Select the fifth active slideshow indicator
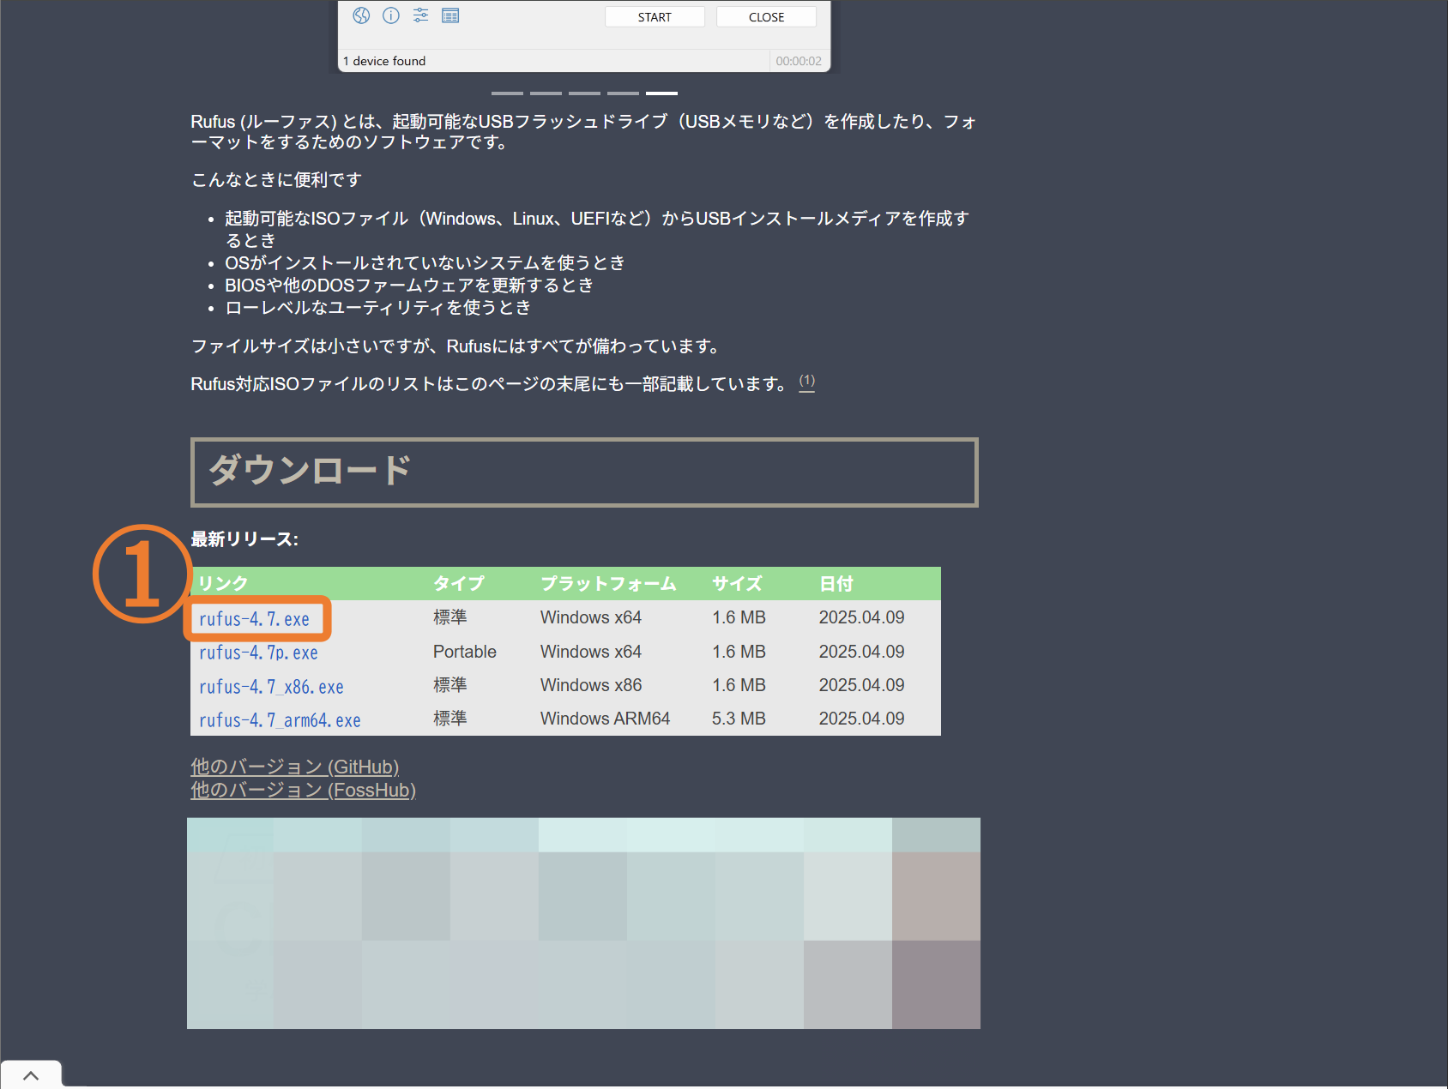 click(x=661, y=93)
